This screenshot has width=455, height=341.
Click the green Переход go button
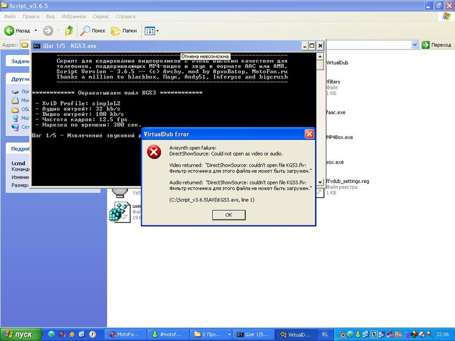coord(437,44)
